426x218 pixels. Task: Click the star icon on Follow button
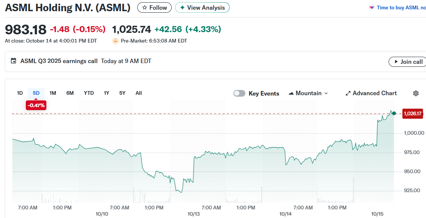[145, 7]
